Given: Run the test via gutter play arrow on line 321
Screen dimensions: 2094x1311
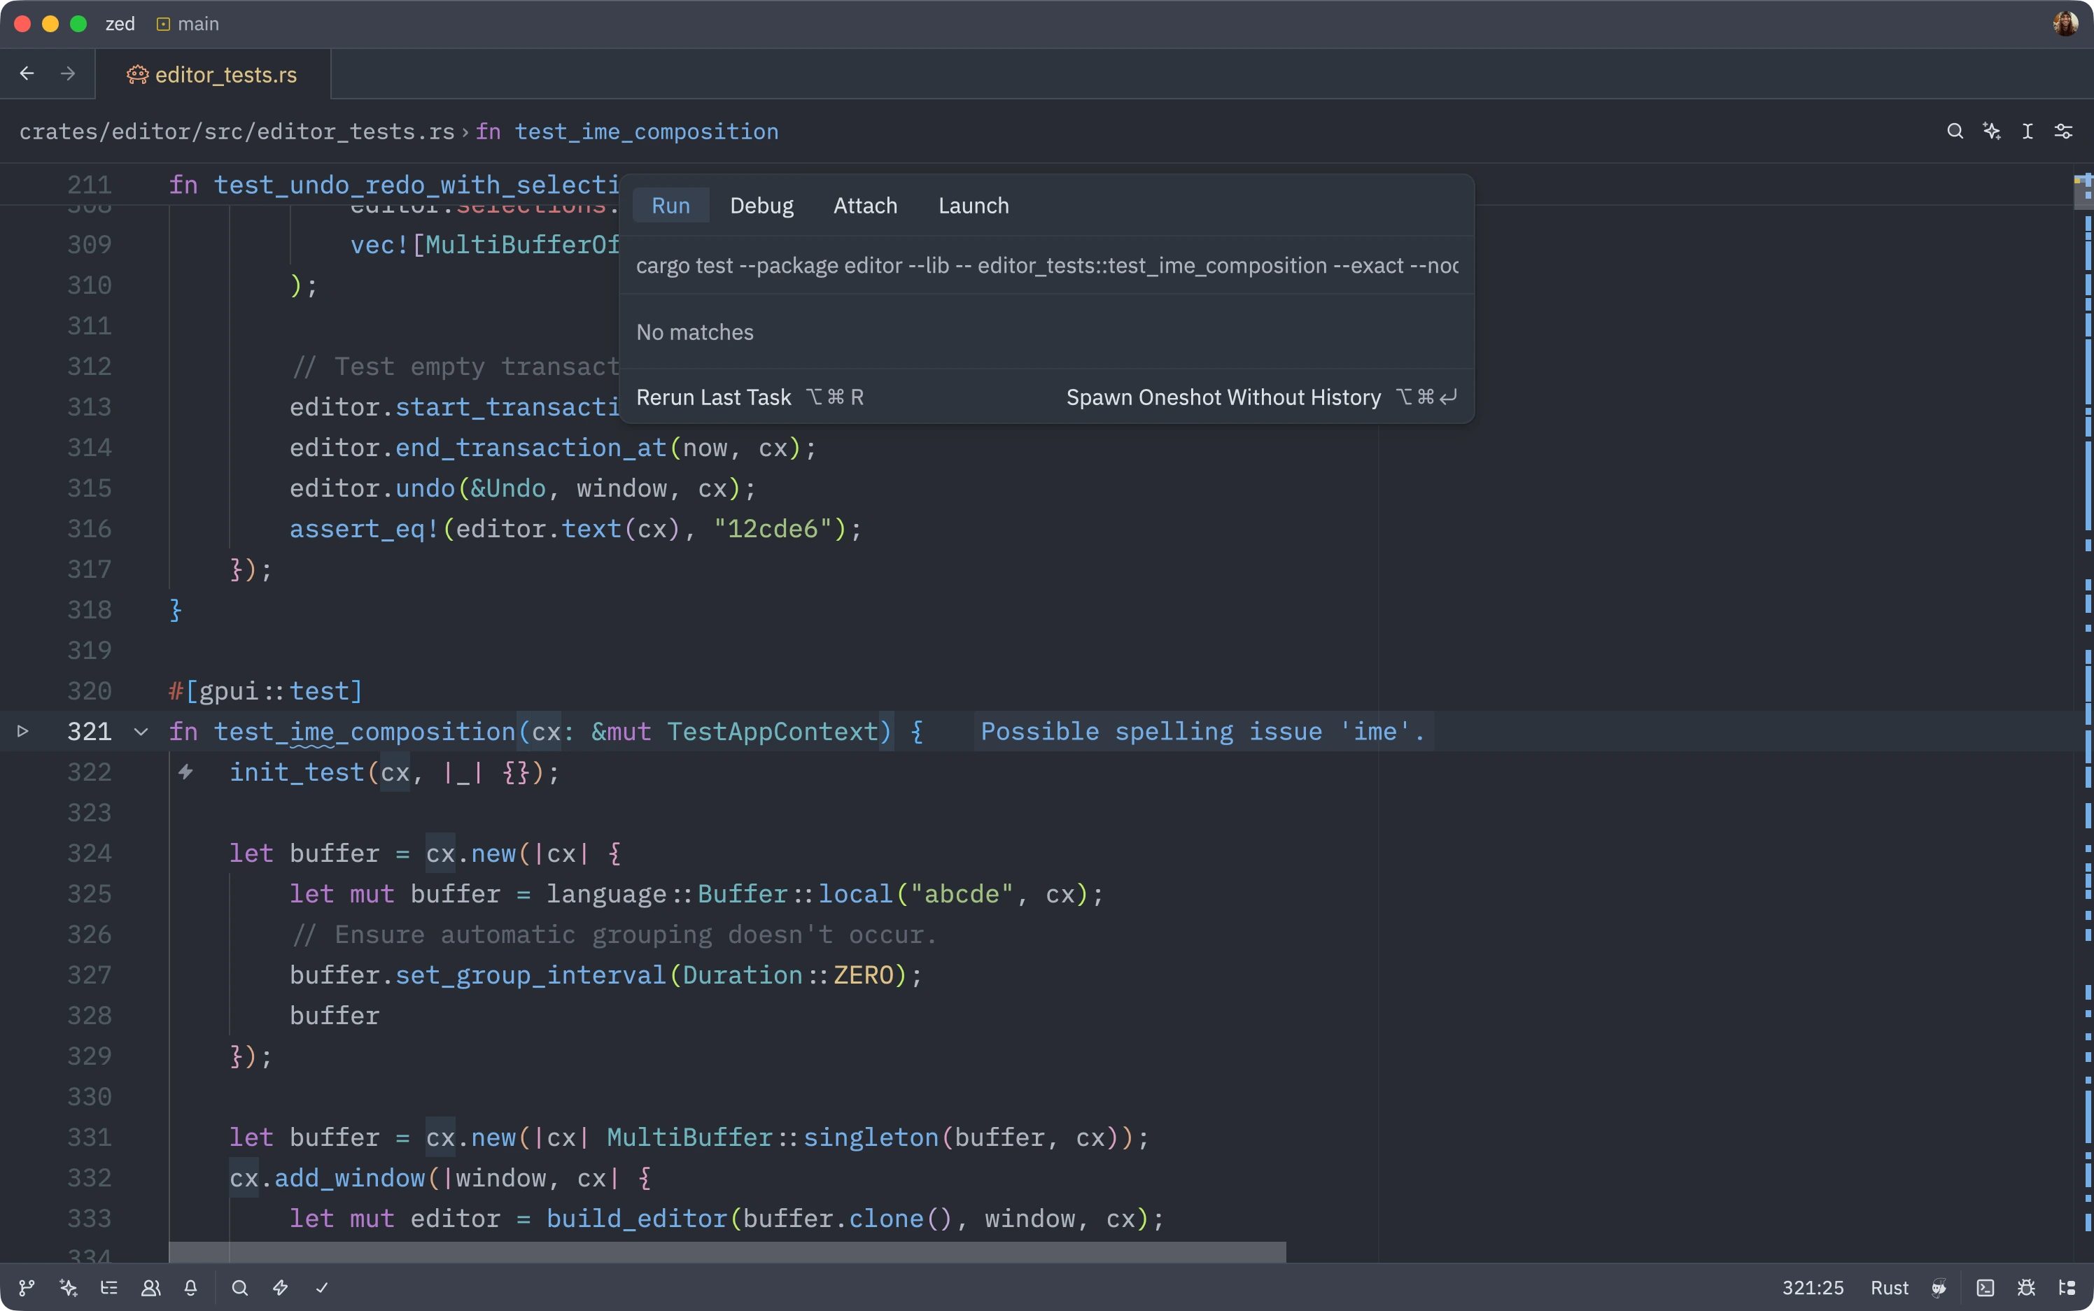Looking at the screenshot, I should [23, 731].
